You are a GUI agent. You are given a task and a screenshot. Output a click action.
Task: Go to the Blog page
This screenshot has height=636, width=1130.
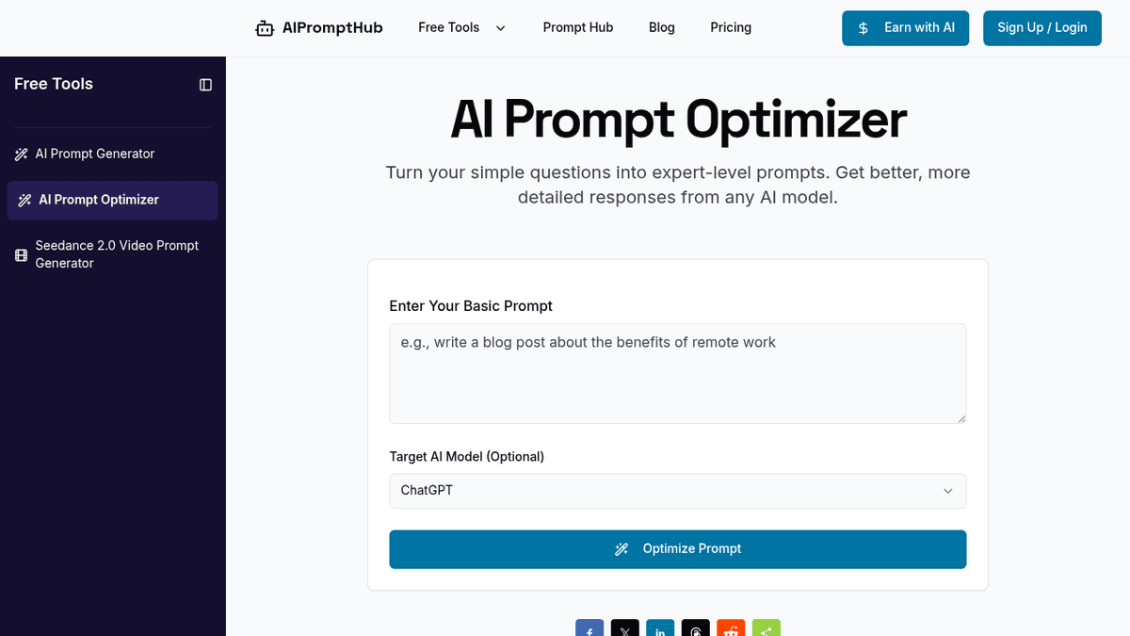coord(662,28)
